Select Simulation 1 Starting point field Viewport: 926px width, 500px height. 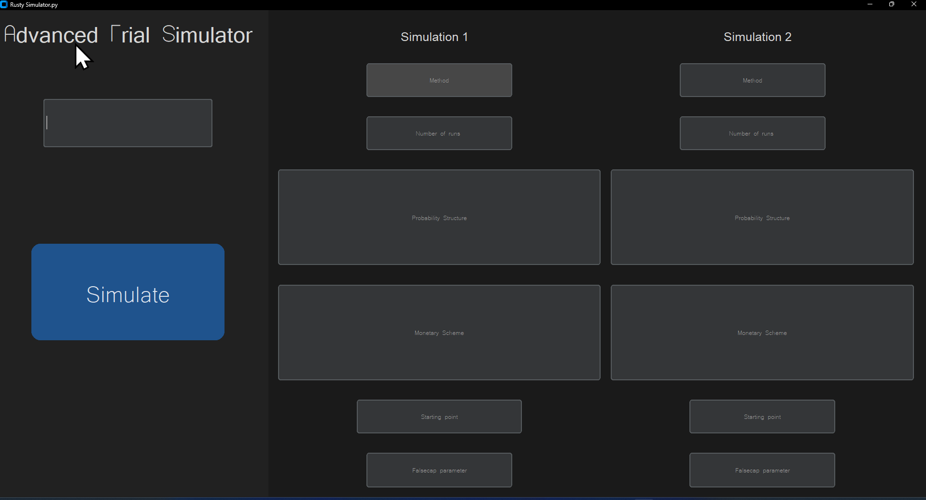(x=439, y=417)
